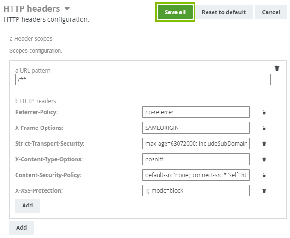
Task: Delete the Referrer-Policy header row
Action: click(x=264, y=112)
